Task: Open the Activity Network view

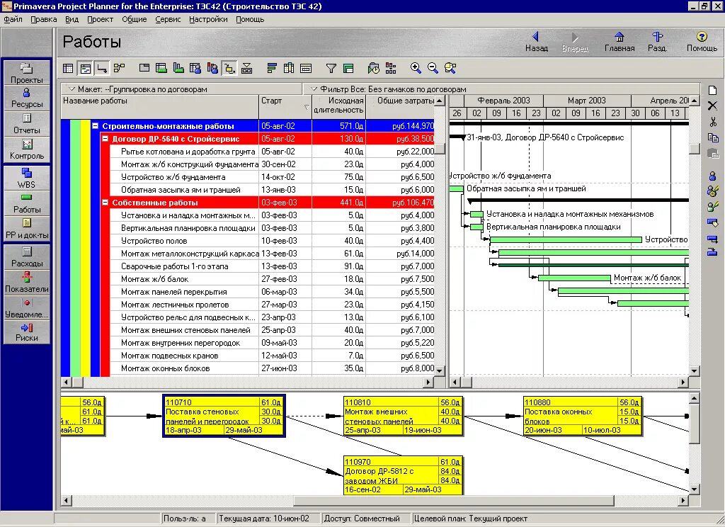Action: coord(119,69)
